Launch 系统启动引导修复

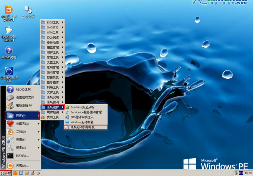tap(86, 127)
